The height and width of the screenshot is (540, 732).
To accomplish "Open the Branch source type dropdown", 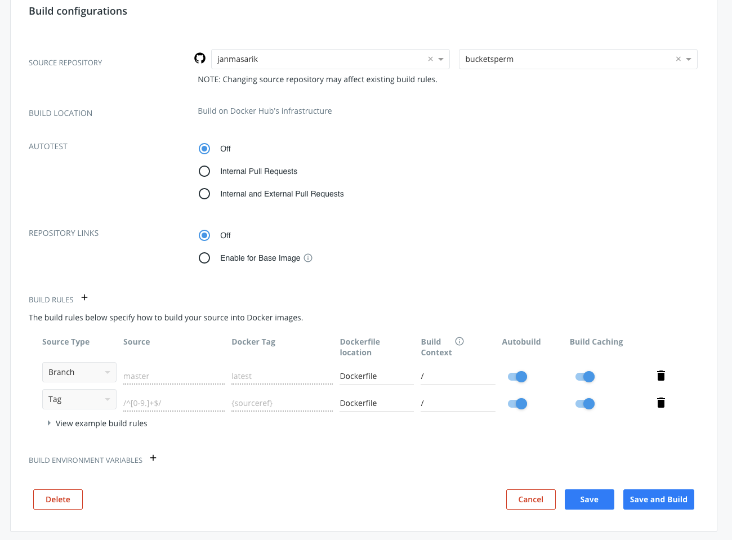I will 79,372.
